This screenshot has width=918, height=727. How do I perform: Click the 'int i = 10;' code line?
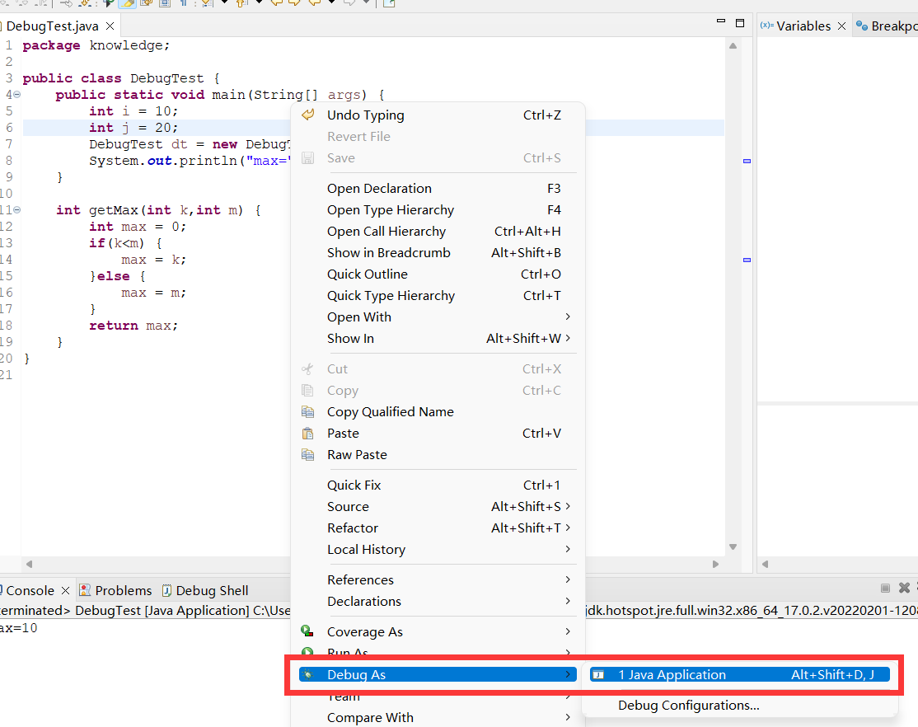click(133, 111)
